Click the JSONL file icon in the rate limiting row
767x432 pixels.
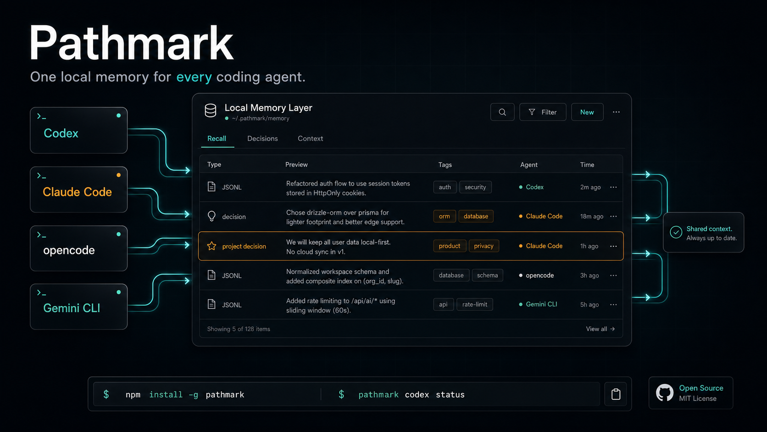(x=211, y=304)
